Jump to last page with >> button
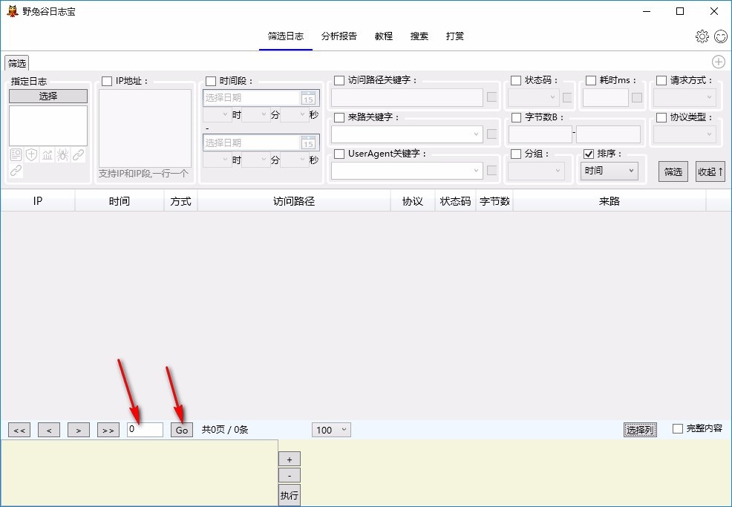The image size is (732, 507). (x=108, y=430)
